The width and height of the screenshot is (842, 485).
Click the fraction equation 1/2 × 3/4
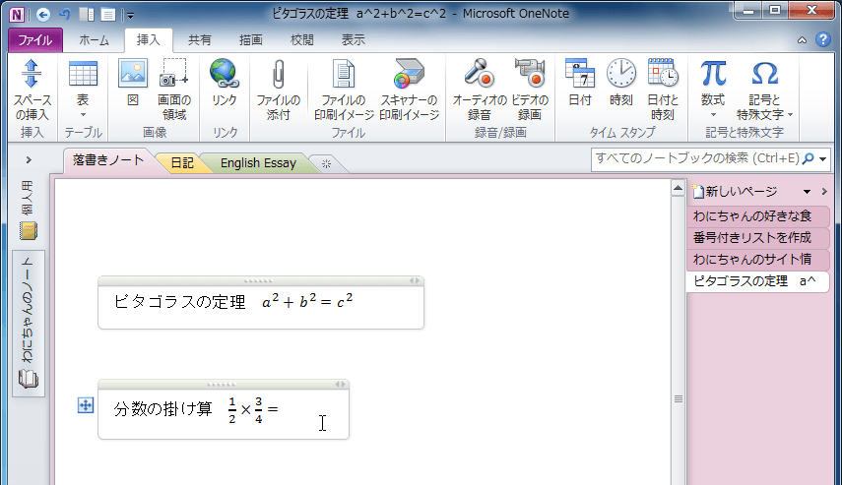253,410
